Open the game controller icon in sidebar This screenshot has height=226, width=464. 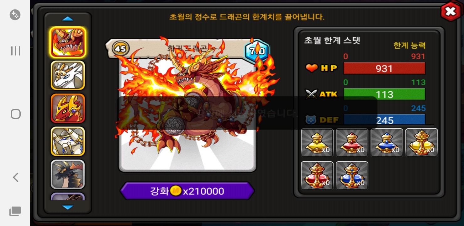coord(15,15)
